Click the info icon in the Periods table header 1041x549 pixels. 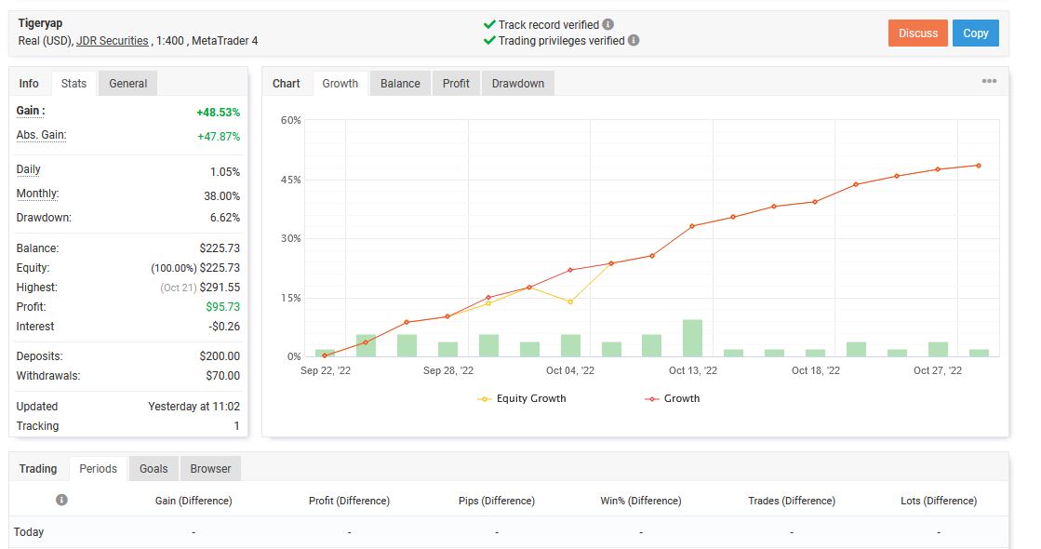(x=61, y=500)
